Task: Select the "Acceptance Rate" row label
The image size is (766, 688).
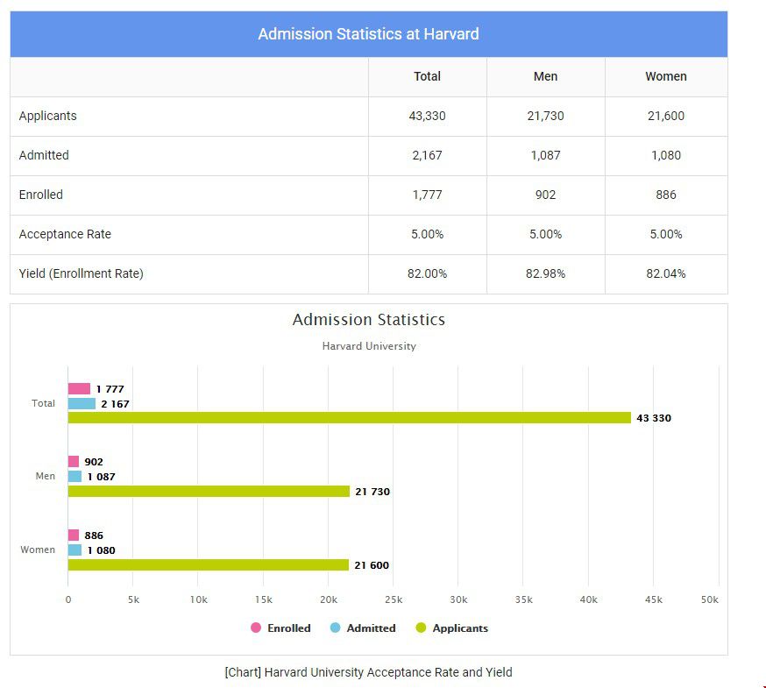Action: click(65, 234)
